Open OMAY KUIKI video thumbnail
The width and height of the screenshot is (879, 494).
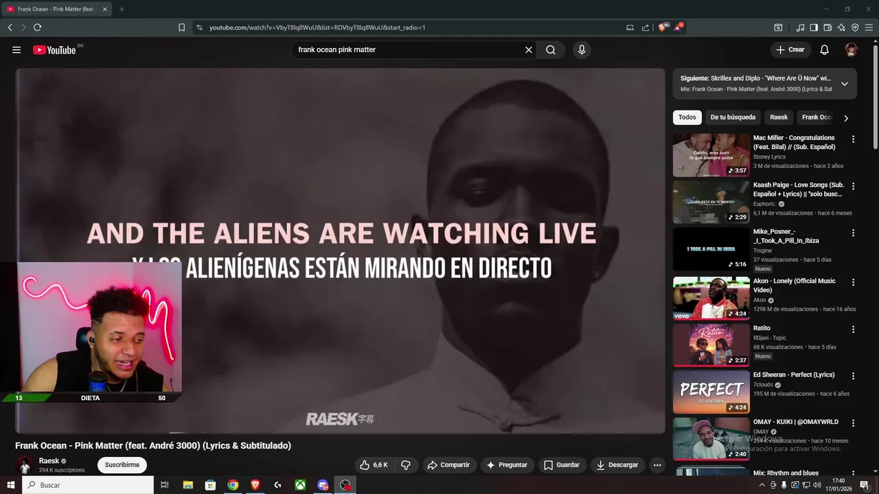[711, 439]
